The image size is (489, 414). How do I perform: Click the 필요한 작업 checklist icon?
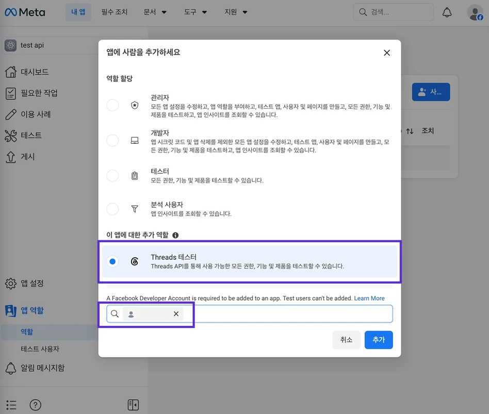click(x=11, y=93)
